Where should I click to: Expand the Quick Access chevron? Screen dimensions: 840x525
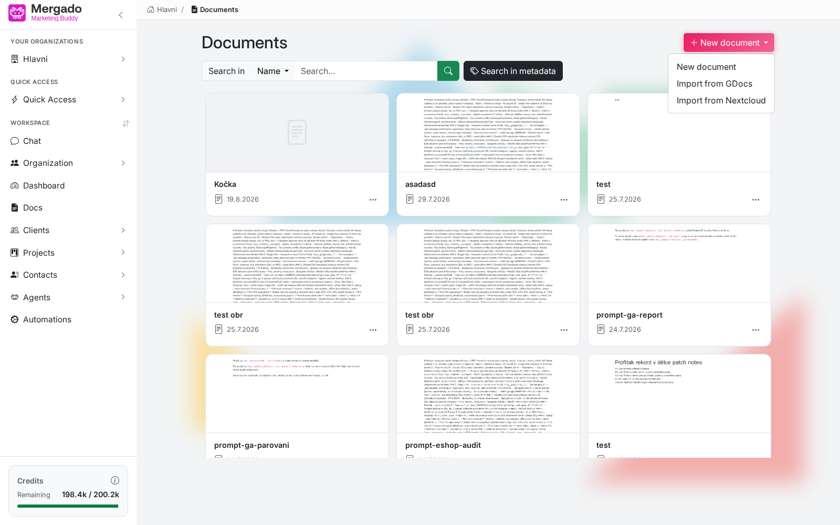pyautogui.click(x=123, y=100)
